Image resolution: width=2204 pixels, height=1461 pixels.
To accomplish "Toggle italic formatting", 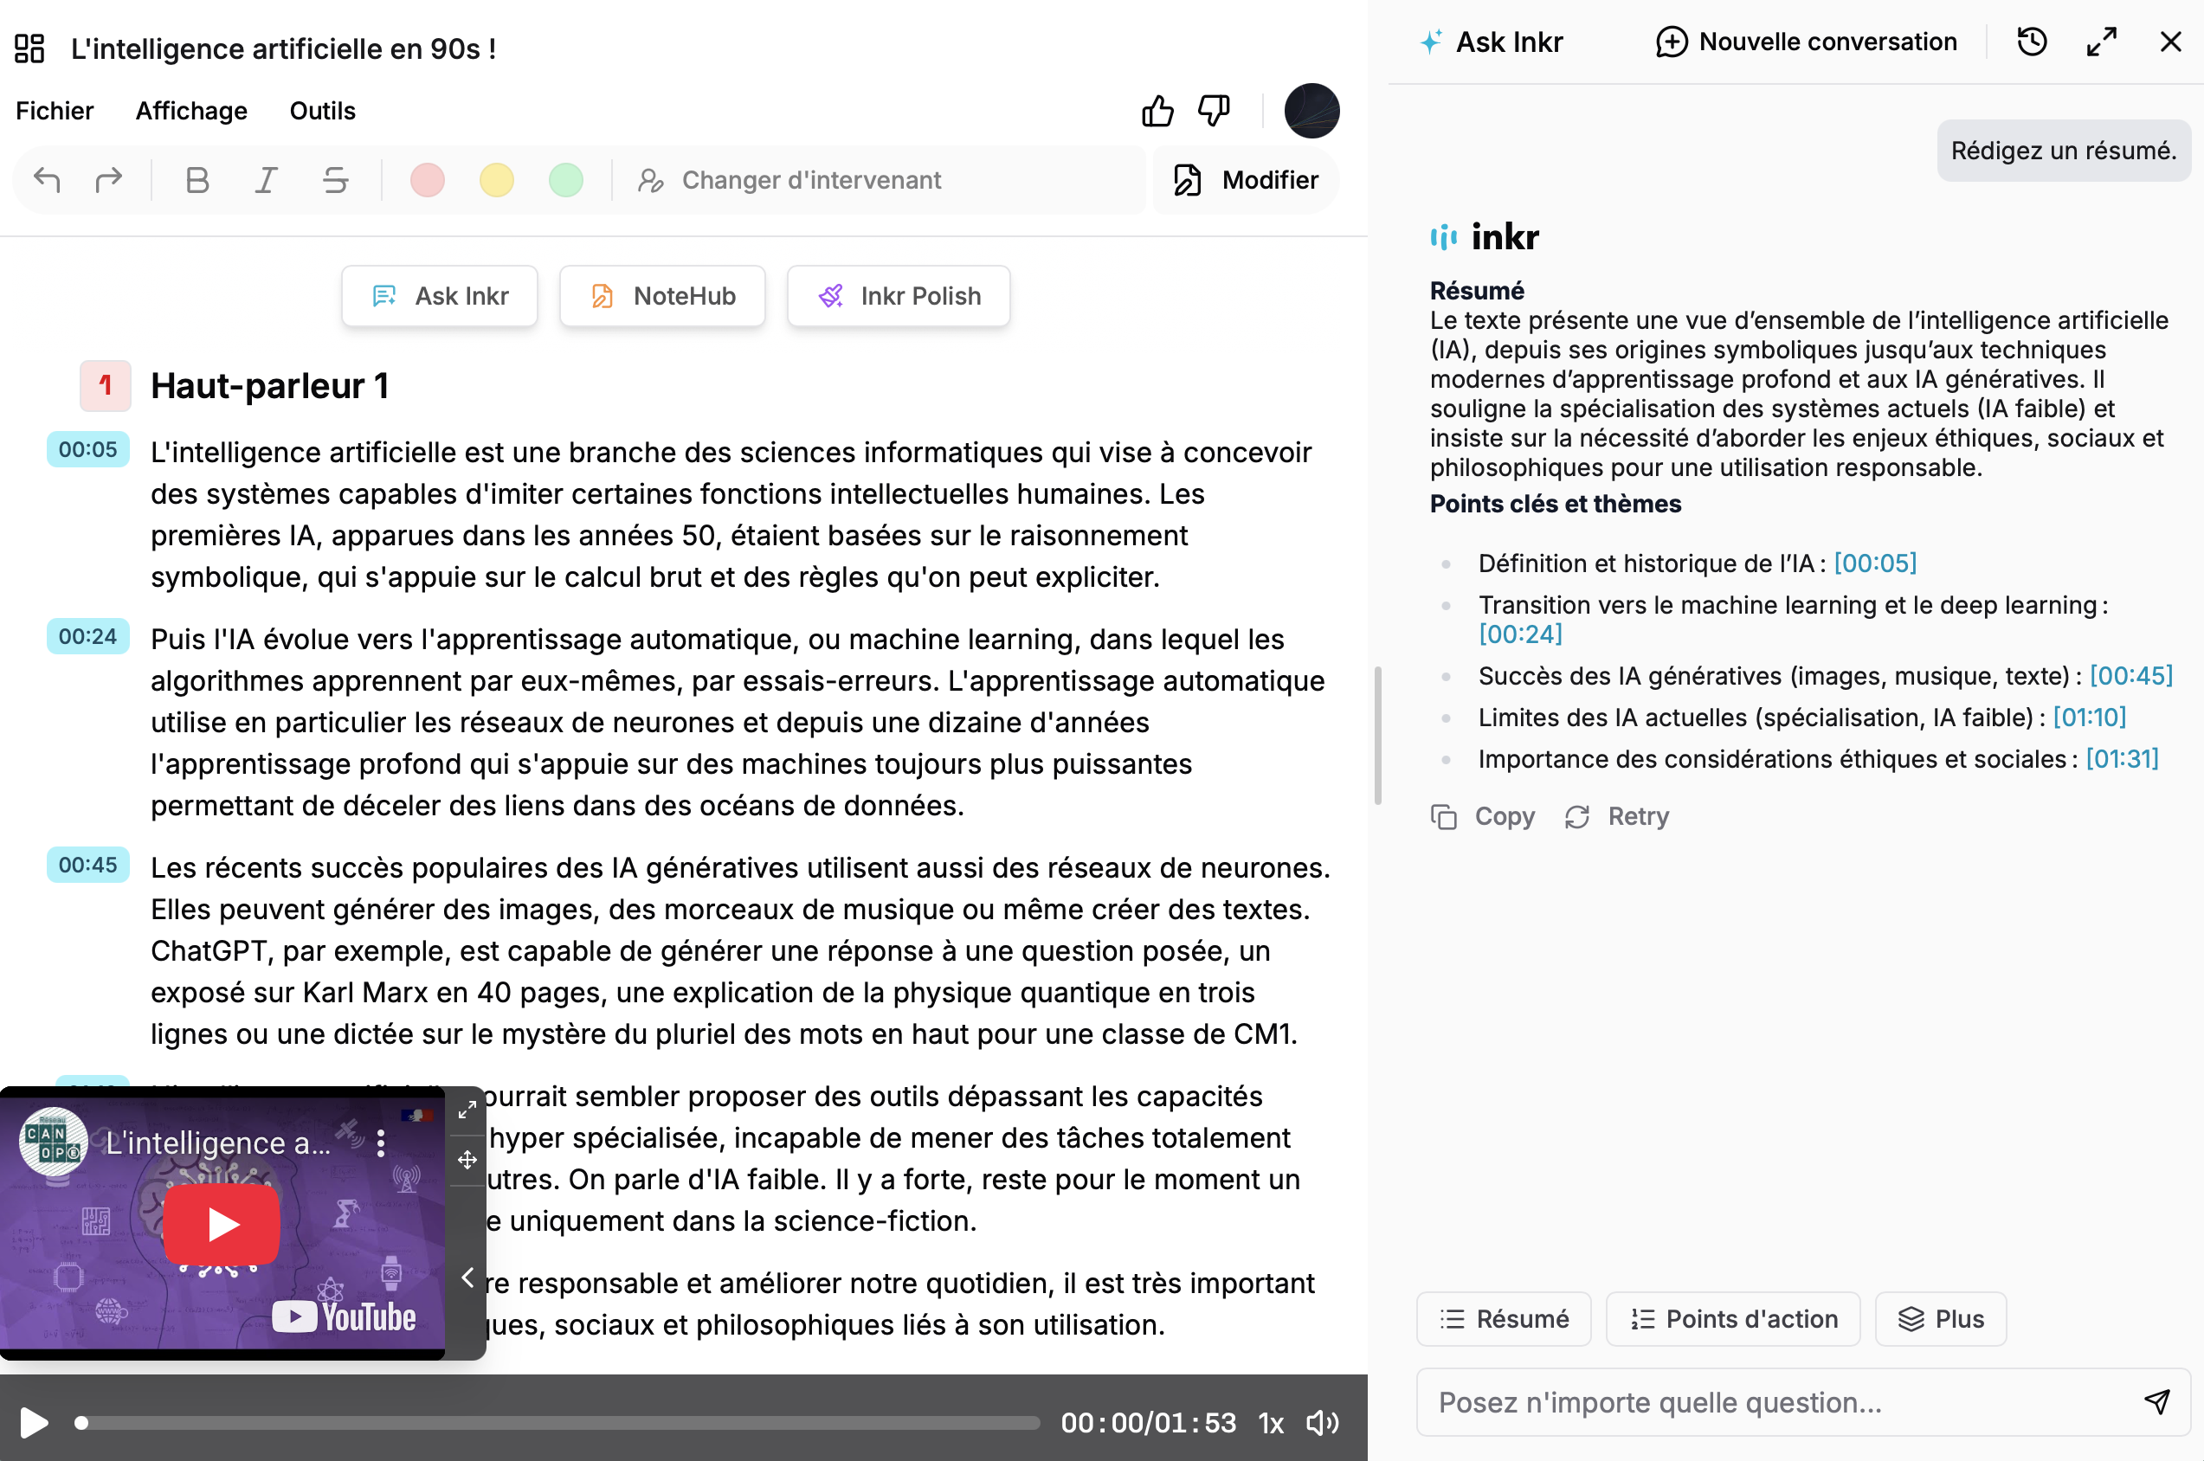I will point(267,180).
